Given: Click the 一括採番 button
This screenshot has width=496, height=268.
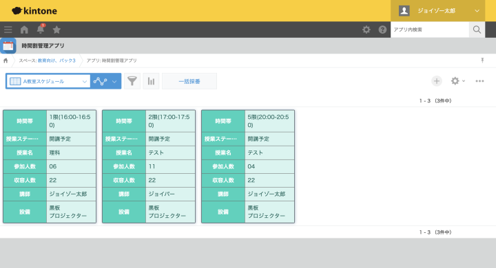Looking at the screenshot, I should pos(189,81).
